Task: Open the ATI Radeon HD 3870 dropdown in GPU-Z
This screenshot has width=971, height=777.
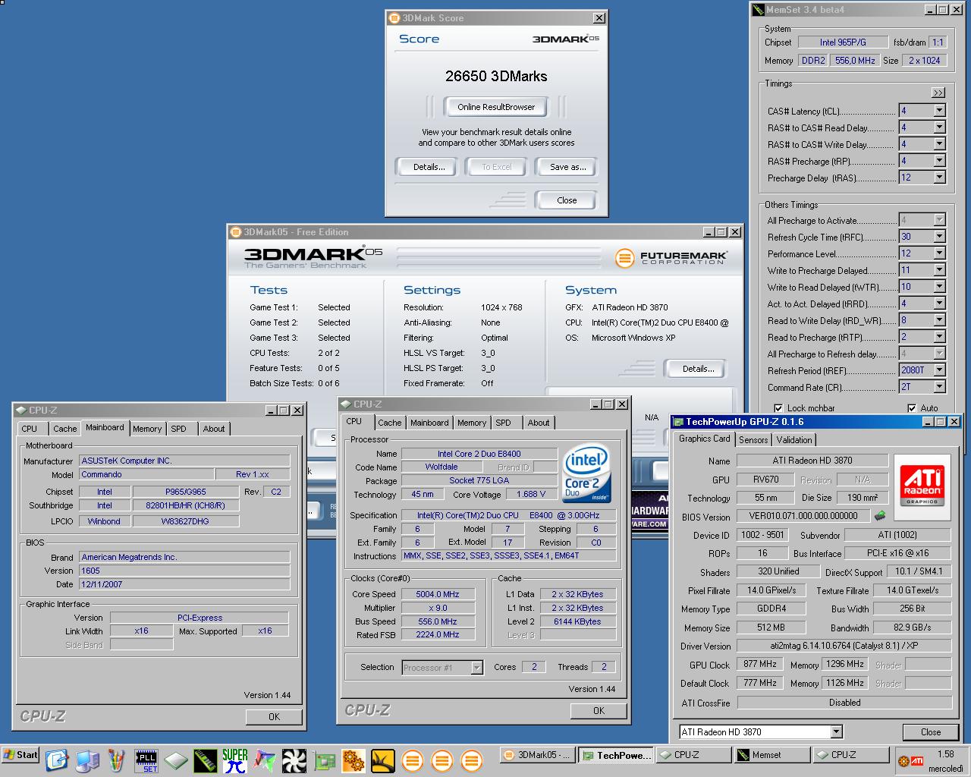Action: pyautogui.click(x=836, y=732)
